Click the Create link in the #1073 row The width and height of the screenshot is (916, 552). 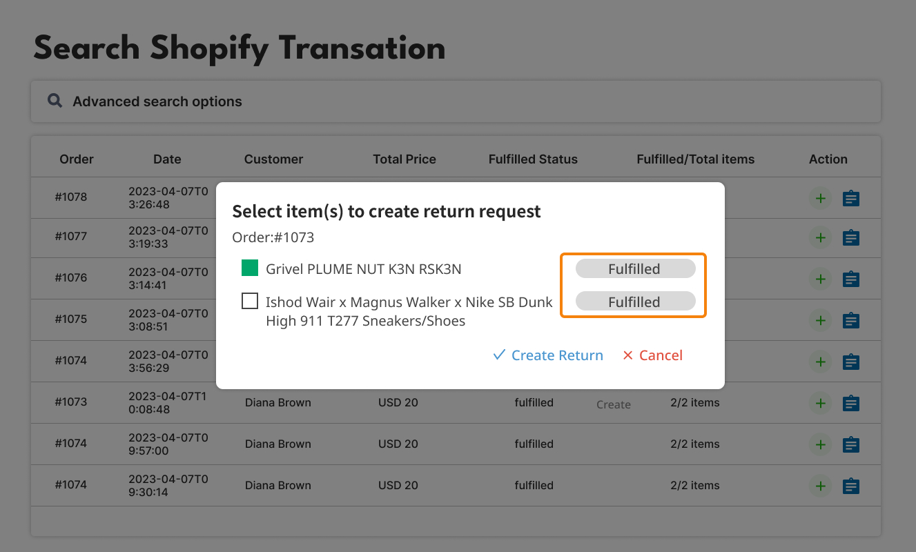(x=614, y=405)
